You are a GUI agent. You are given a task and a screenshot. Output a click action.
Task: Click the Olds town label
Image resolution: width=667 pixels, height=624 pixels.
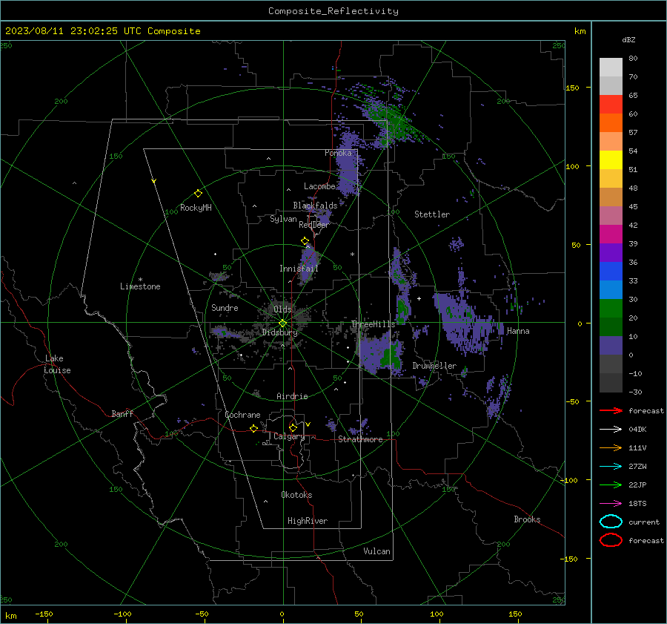pos(282,309)
